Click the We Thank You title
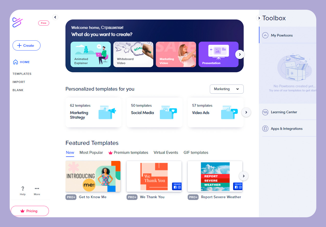Screen dimensions: 326x227 152,197
